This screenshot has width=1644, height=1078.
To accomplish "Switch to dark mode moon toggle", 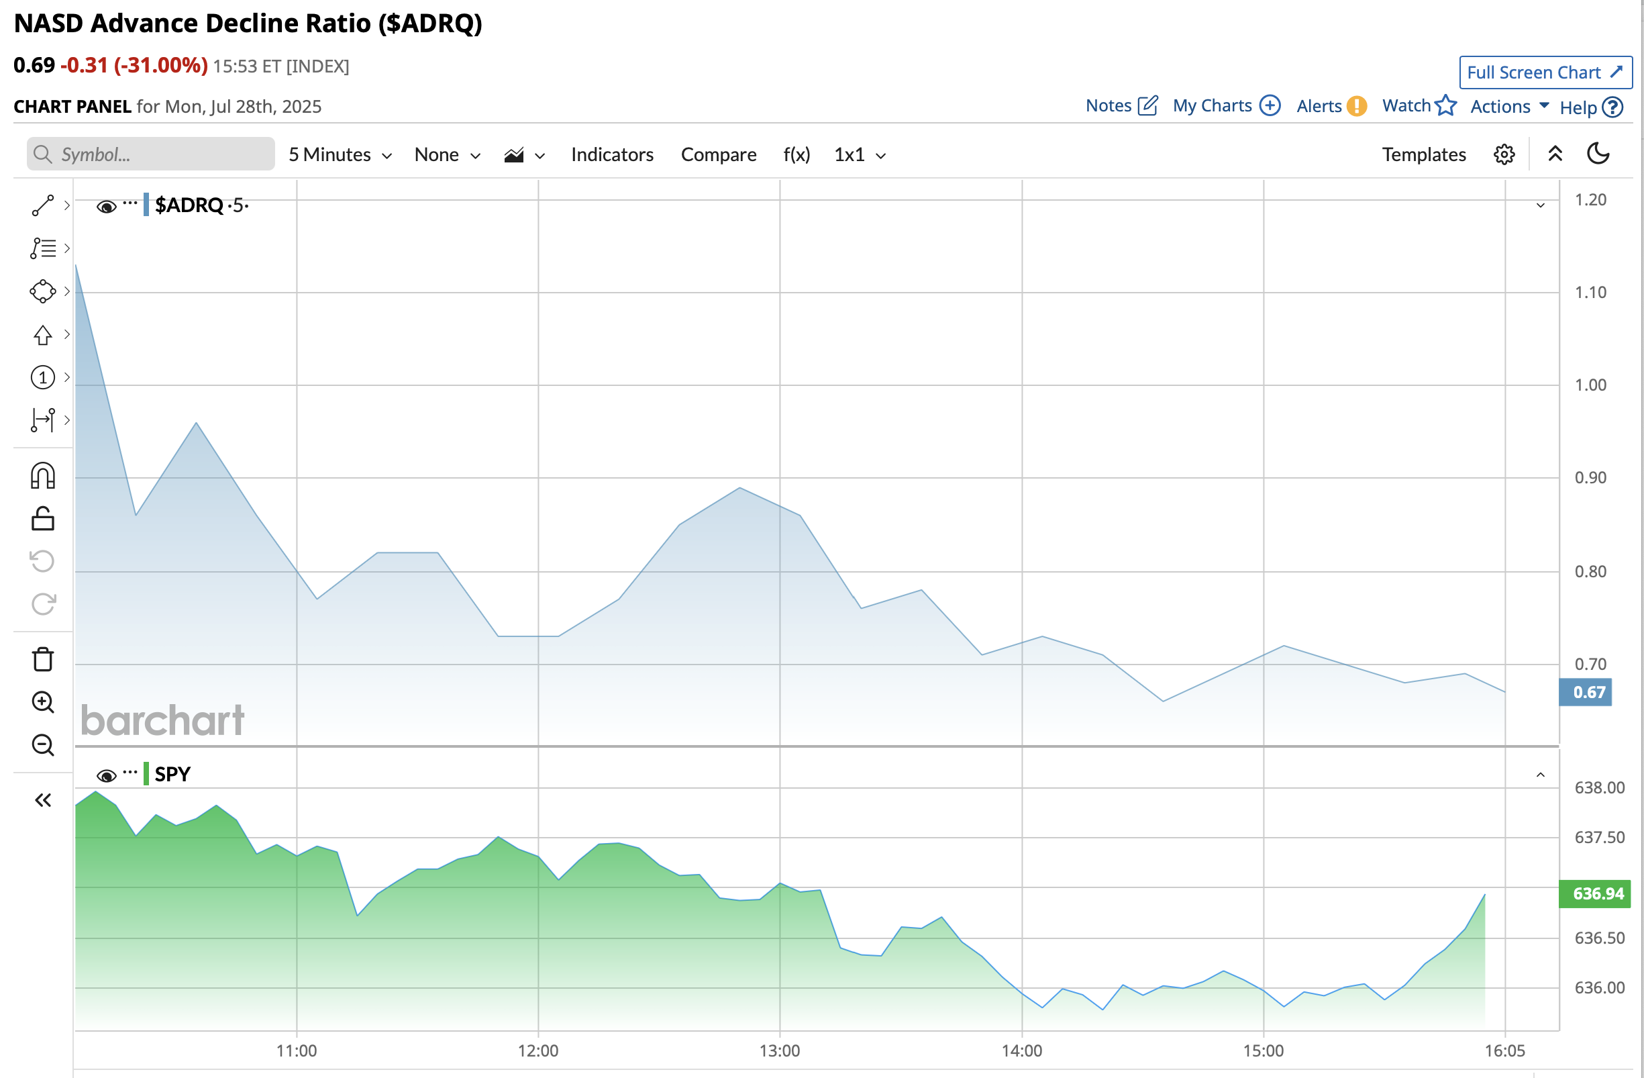I will tap(1598, 154).
